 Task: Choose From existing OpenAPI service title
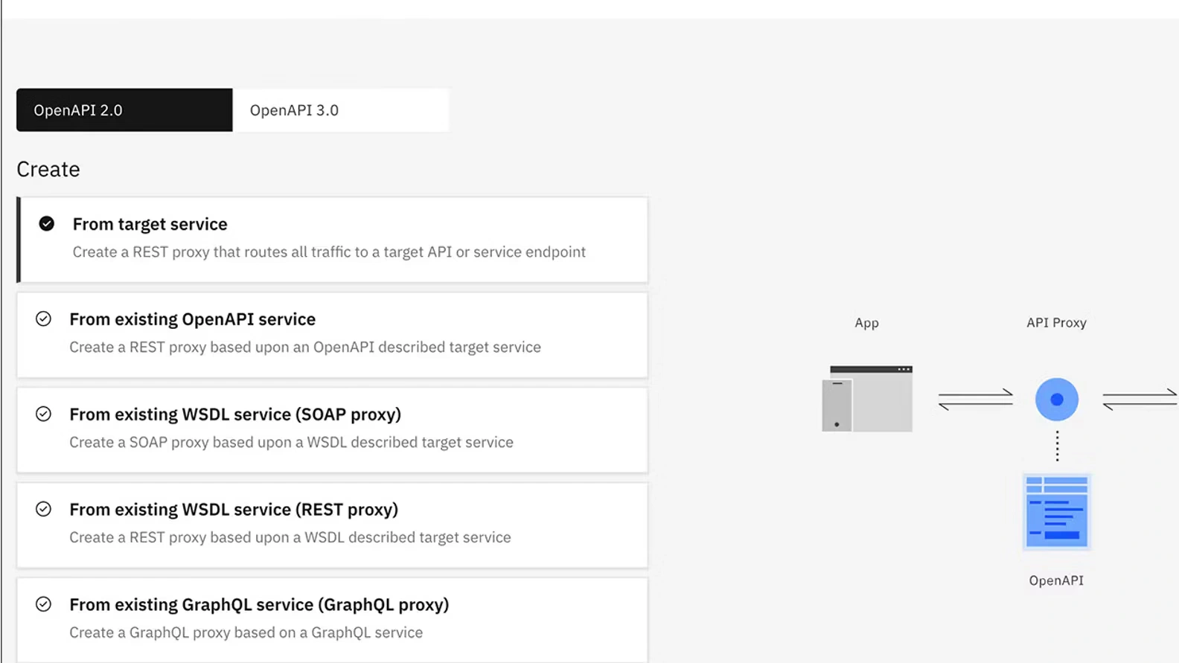[x=192, y=319]
